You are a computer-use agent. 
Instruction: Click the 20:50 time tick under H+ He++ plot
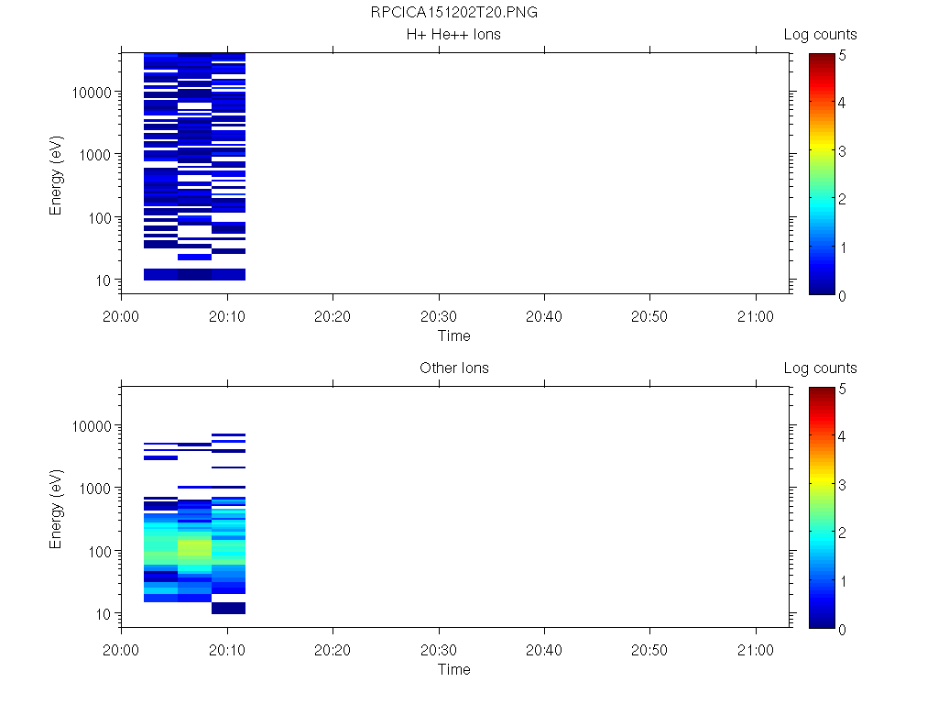[649, 316]
